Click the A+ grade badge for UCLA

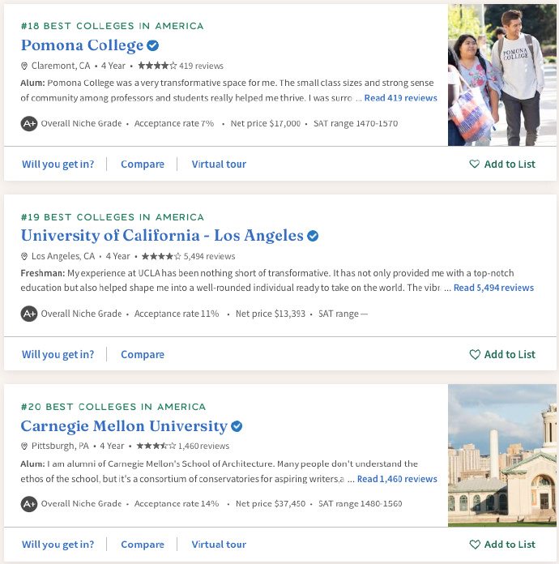tap(29, 314)
